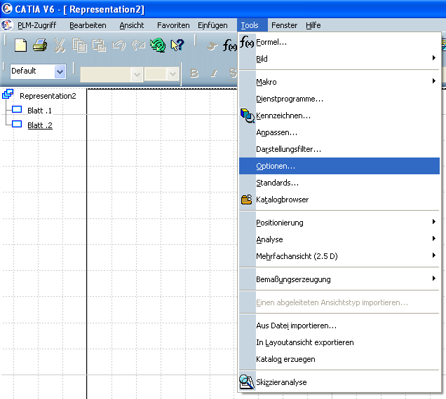Click the Representation2 root node icon
Viewport: 446px width, 399px height.
click(x=9, y=95)
